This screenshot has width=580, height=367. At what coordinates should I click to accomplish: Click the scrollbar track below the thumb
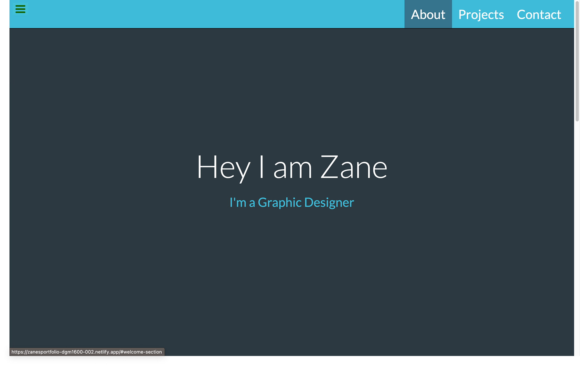coord(577,241)
